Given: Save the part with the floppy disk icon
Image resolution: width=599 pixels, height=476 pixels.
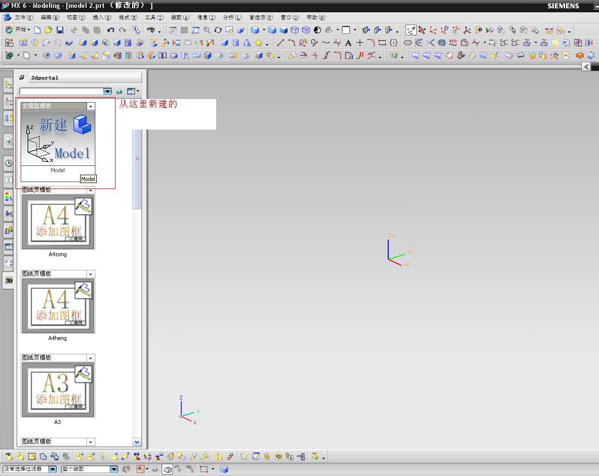Looking at the screenshot, I should (x=59, y=30).
